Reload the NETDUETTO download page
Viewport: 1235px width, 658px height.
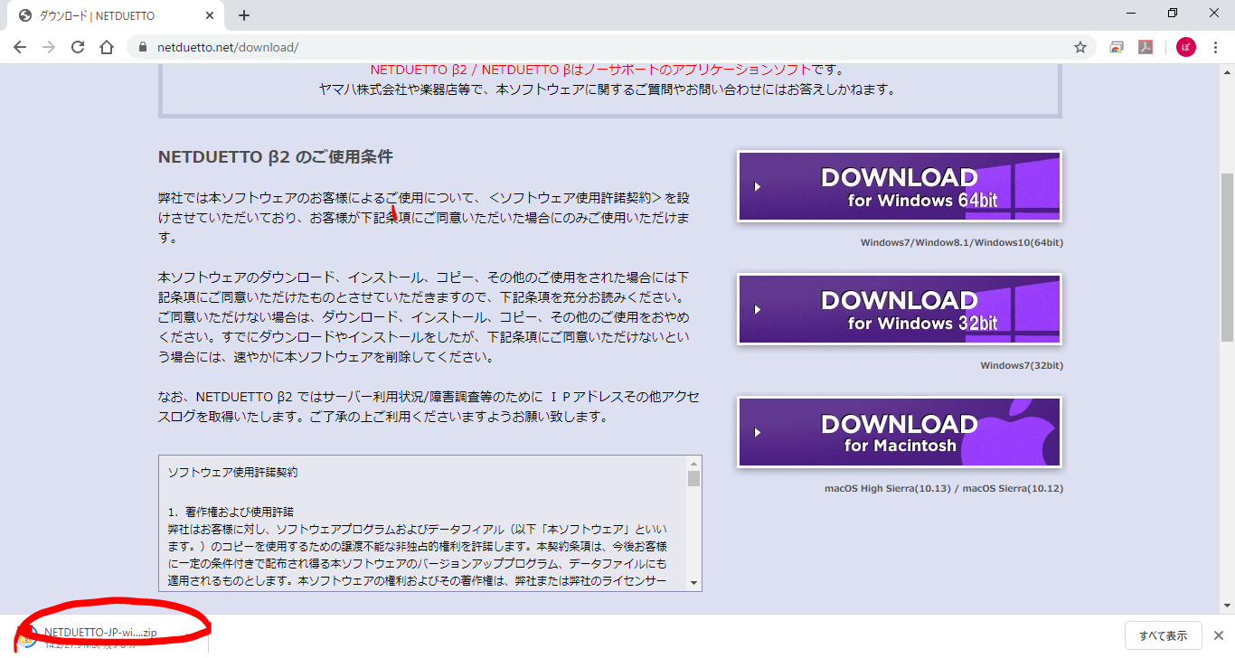pyautogui.click(x=78, y=47)
